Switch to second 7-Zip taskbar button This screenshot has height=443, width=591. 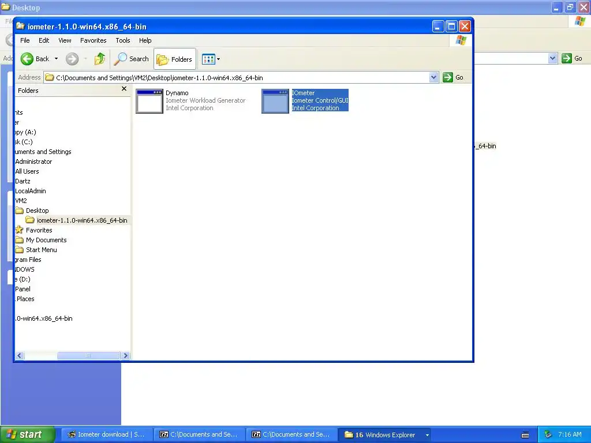tap(291, 434)
